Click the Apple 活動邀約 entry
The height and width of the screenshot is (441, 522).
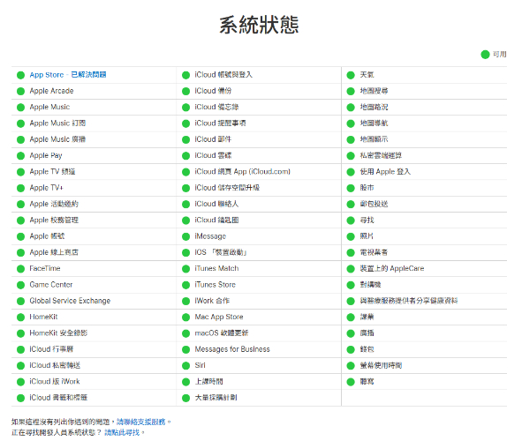pyautogui.click(x=54, y=204)
